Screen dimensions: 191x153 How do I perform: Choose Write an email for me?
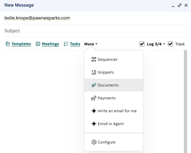[x=114, y=111]
